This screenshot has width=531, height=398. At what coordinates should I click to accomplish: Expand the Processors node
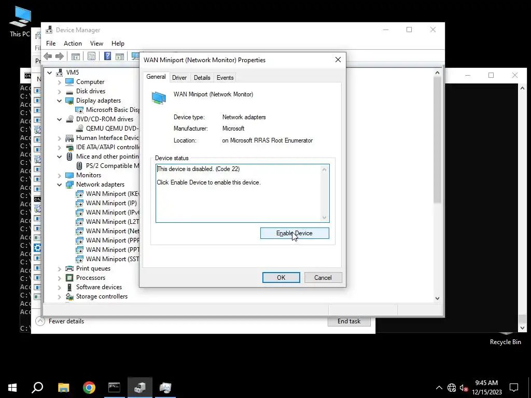click(x=59, y=278)
